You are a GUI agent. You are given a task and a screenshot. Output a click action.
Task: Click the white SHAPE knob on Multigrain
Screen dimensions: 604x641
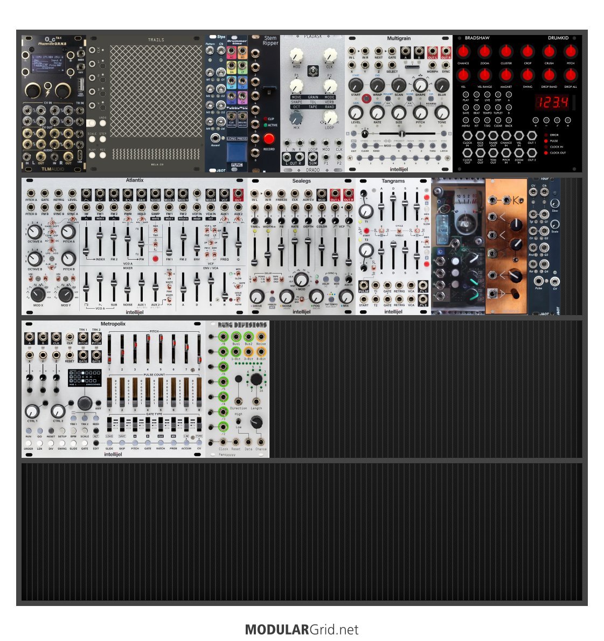pyautogui.click(x=420, y=85)
